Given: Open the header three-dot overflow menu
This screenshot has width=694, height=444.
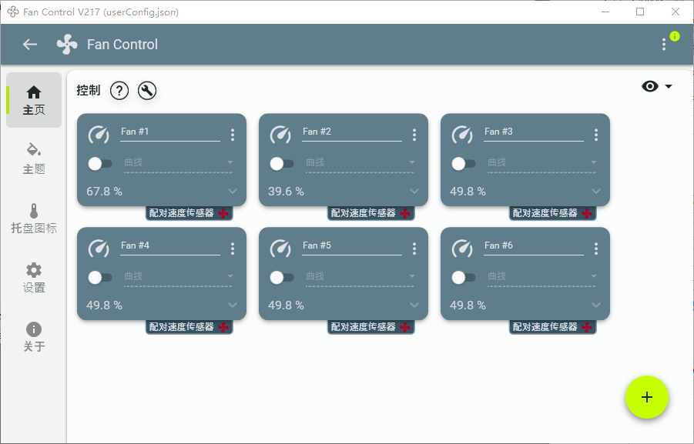Looking at the screenshot, I should (663, 44).
